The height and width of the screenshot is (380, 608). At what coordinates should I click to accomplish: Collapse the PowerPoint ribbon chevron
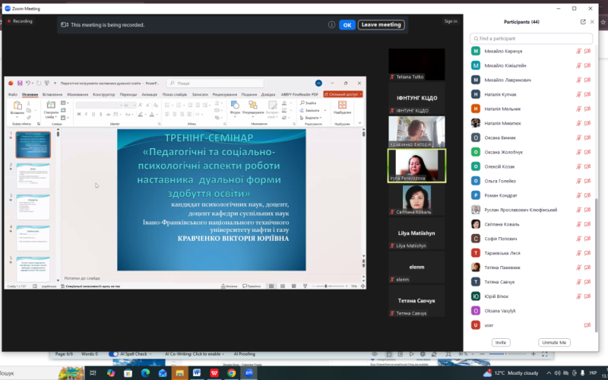tap(359, 123)
